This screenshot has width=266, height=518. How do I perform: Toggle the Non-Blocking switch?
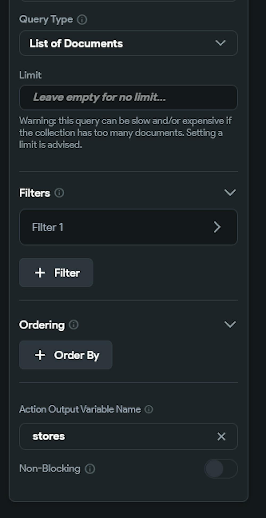tap(221, 469)
